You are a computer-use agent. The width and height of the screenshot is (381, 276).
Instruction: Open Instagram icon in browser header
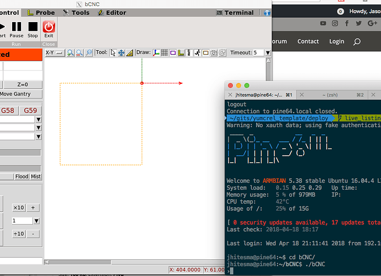click(335, 23)
